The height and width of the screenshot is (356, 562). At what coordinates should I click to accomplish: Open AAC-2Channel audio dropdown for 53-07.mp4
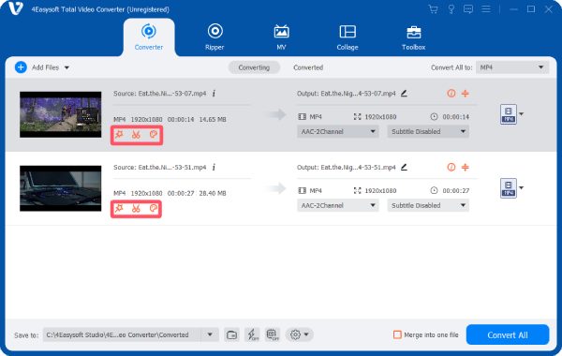337,131
